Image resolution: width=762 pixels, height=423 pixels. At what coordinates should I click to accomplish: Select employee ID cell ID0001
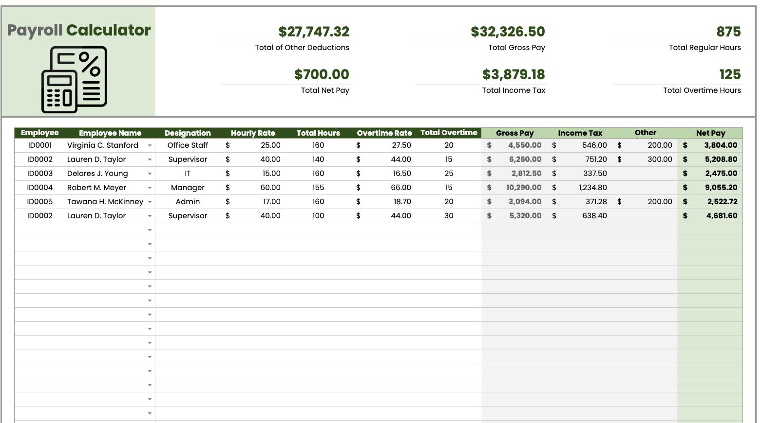click(39, 145)
